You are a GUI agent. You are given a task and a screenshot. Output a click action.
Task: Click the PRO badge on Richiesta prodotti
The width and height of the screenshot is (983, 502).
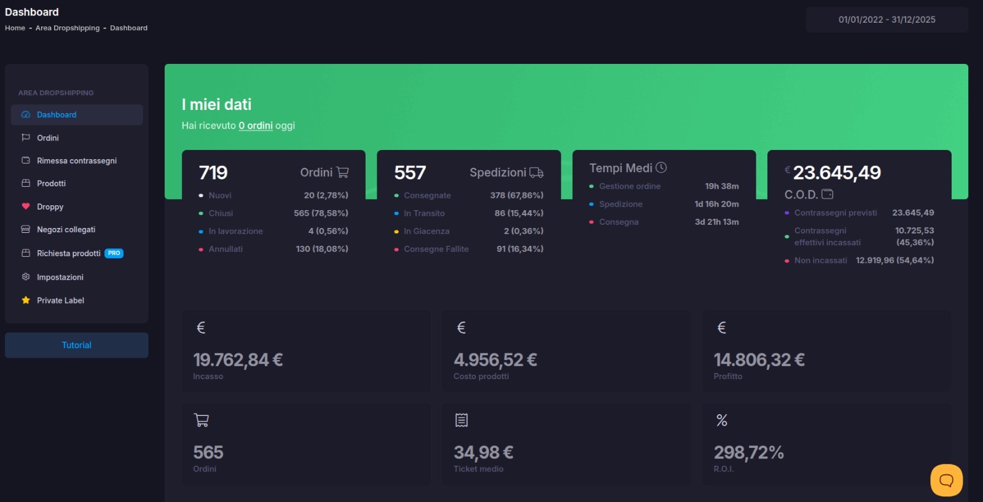pos(114,253)
